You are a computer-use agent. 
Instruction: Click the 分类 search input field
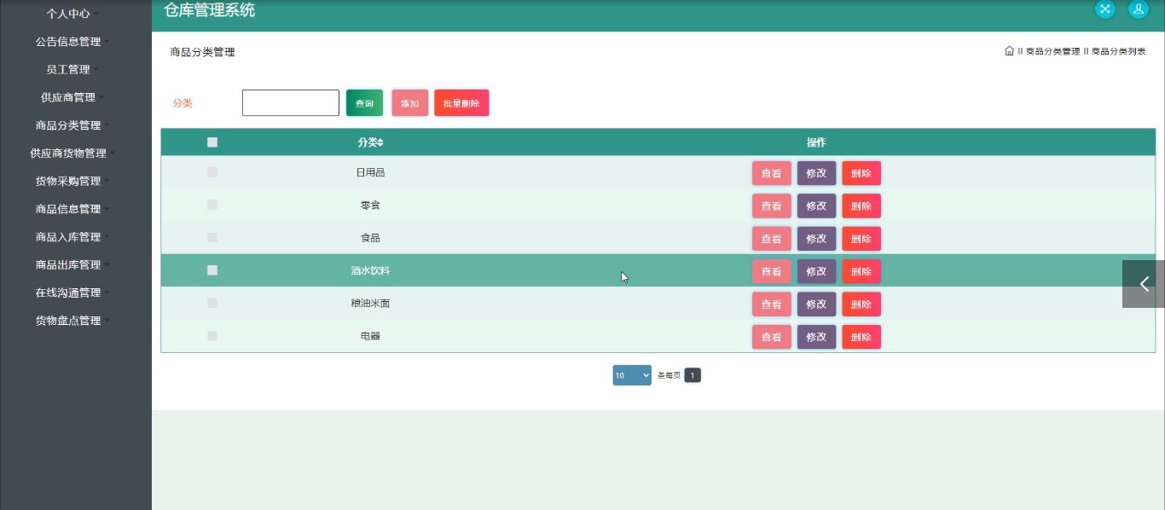(x=291, y=103)
